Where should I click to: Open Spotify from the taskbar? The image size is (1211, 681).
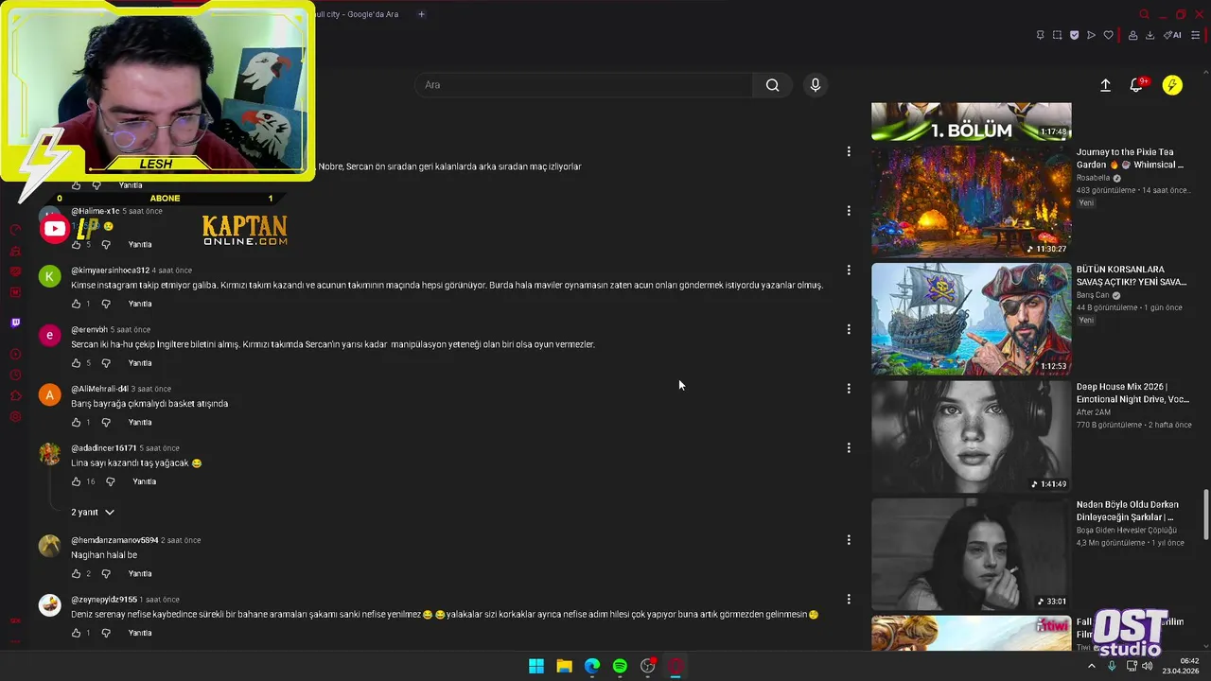pos(620,666)
